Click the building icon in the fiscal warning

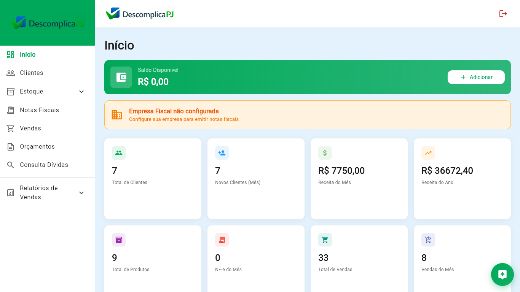pyautogui.click(x=117, y=115)
